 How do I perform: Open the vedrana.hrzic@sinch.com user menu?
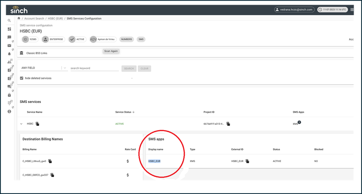[x=294, y=10]
